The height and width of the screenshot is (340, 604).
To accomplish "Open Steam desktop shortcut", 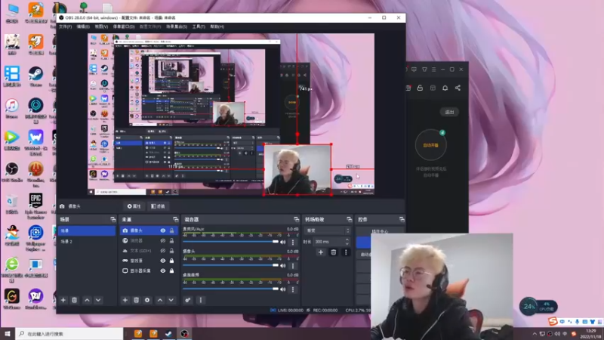I will tap(35, 76).
